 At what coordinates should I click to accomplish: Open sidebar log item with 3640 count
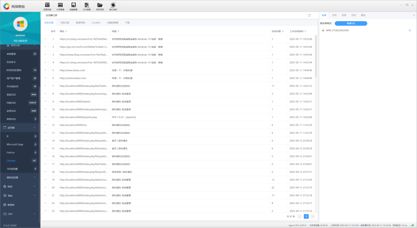pyautogui.click(x=20, y=111)
